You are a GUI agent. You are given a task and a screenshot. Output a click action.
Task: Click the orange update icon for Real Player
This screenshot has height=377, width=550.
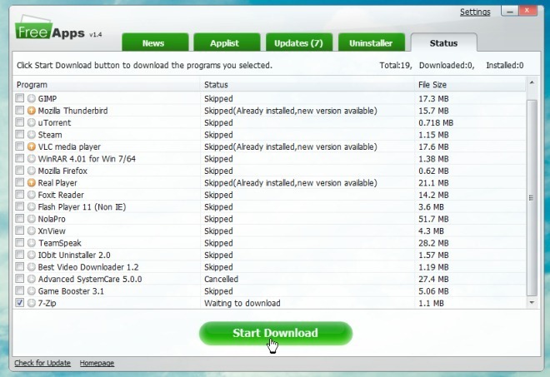tap(32, 183)
